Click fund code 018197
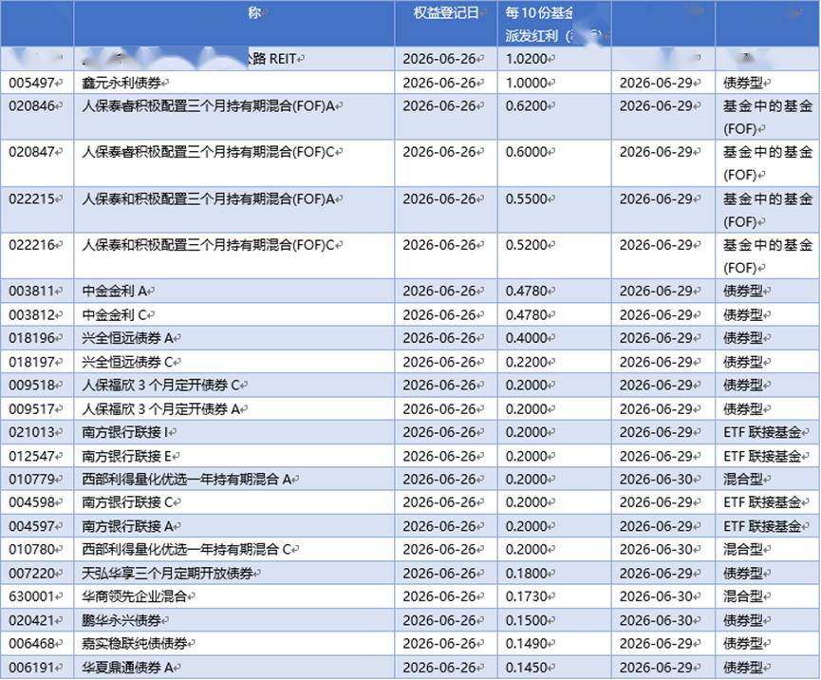 point(32,362)
